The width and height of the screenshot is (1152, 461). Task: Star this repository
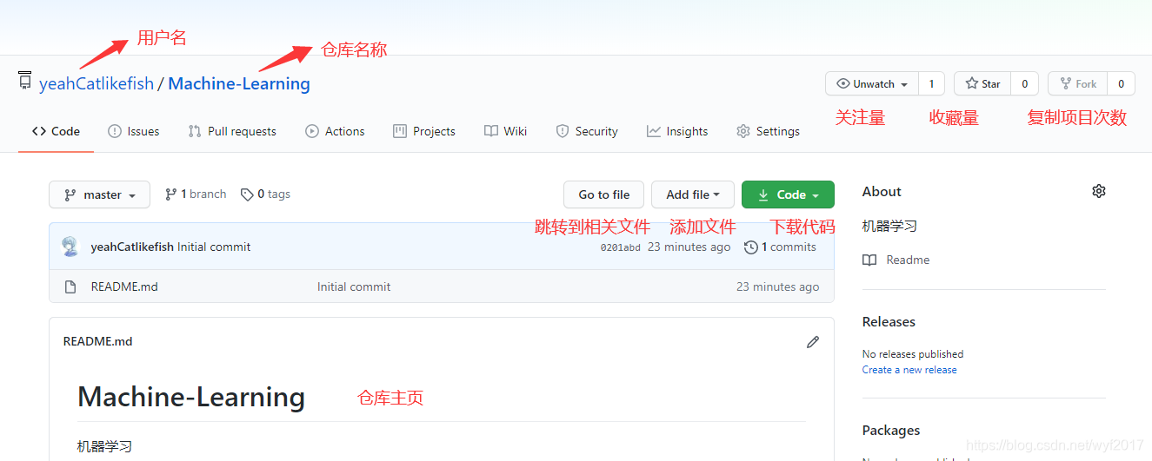pos(982,83)
